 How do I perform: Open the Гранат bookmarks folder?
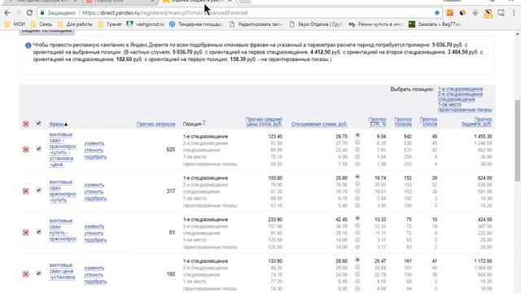point(110,24)
